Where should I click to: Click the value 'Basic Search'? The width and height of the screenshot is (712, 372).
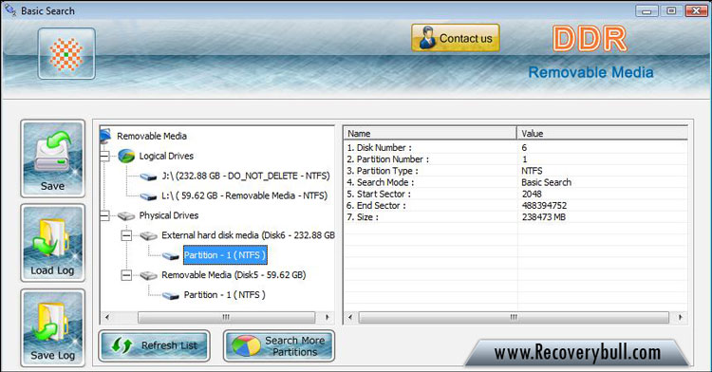click(546, 182)
